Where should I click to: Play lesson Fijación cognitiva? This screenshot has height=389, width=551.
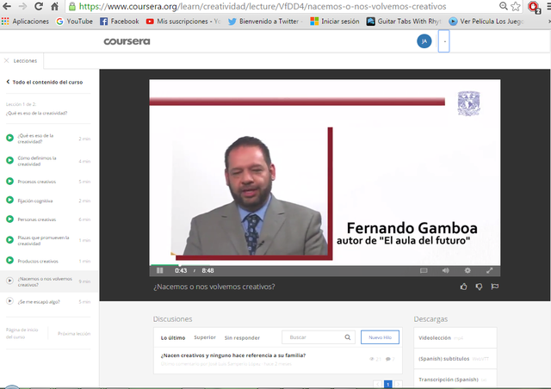click(x=48, y=201)
